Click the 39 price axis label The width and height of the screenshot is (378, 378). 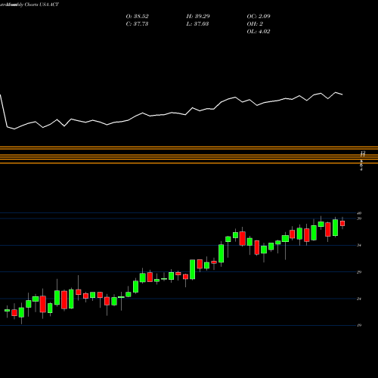[x=359, y=218]
